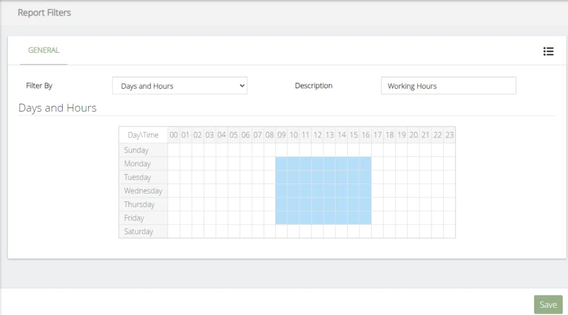Click the Day\Time corner header cell
Image resolution: width=568 pixels, height=315 pixels.
144,135
